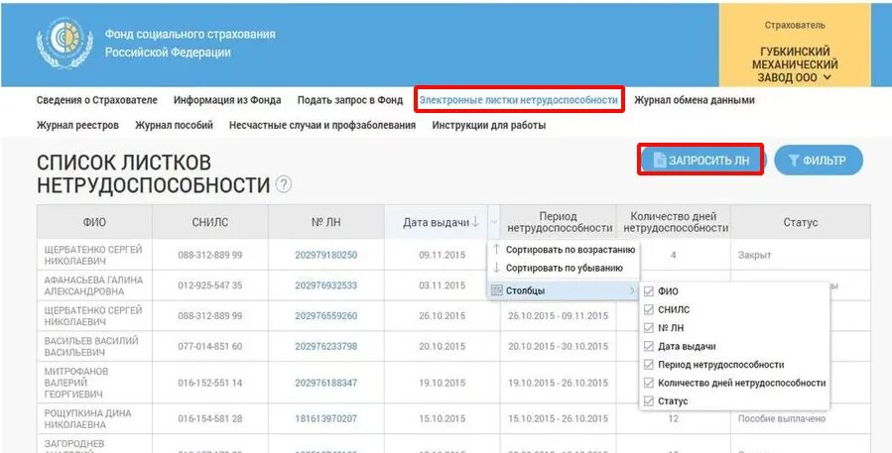The image size is (892, 453).
Task: Uncheck the ФИО column checkbox
Action: point(649,291)
